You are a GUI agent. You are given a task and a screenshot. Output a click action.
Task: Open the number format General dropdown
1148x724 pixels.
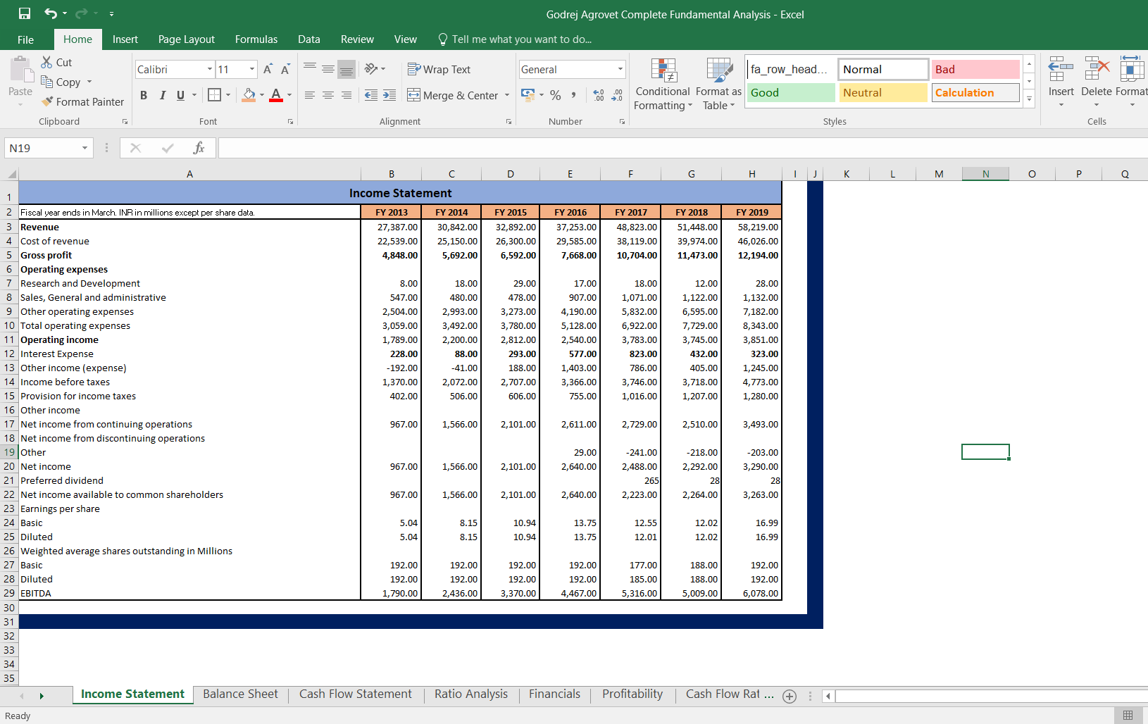pyautogui.click(x=620, y=69)
